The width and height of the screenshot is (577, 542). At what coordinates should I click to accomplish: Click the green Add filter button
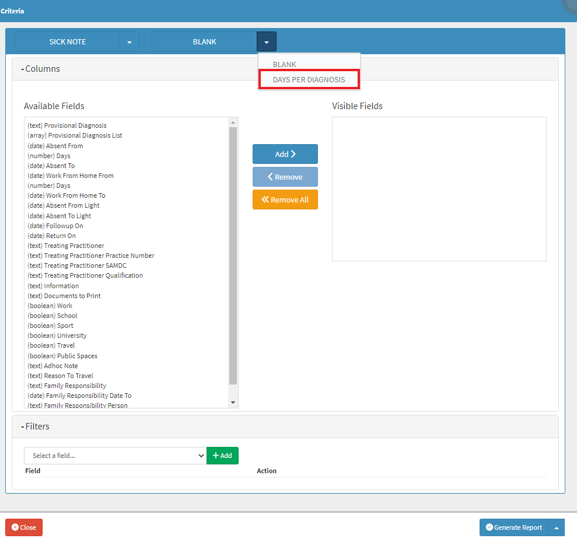(x=222, y=456)
